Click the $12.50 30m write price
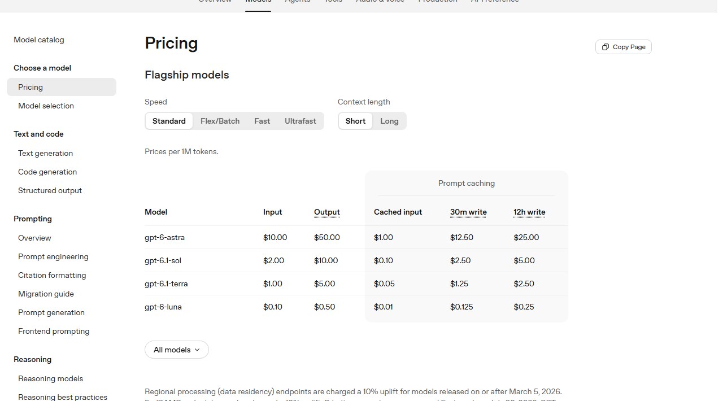723x401 pixels. pyautogui.click(x=461, y=237)
